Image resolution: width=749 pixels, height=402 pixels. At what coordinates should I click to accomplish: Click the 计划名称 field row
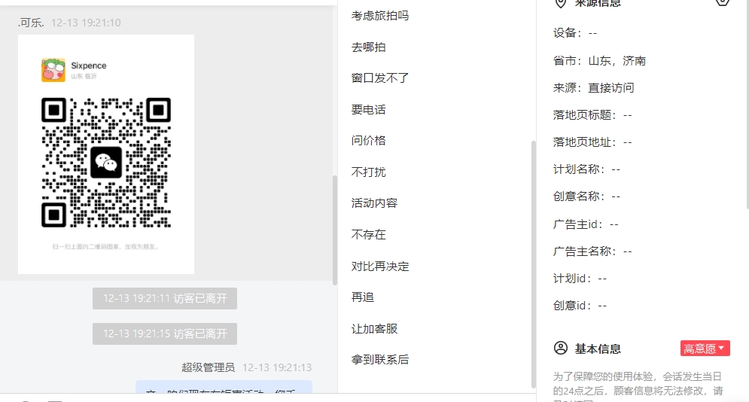point(586,169)
